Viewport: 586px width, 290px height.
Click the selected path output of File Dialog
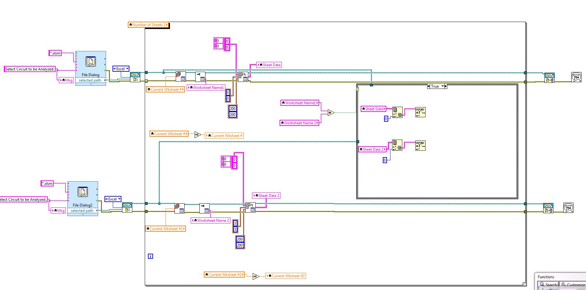91,80
